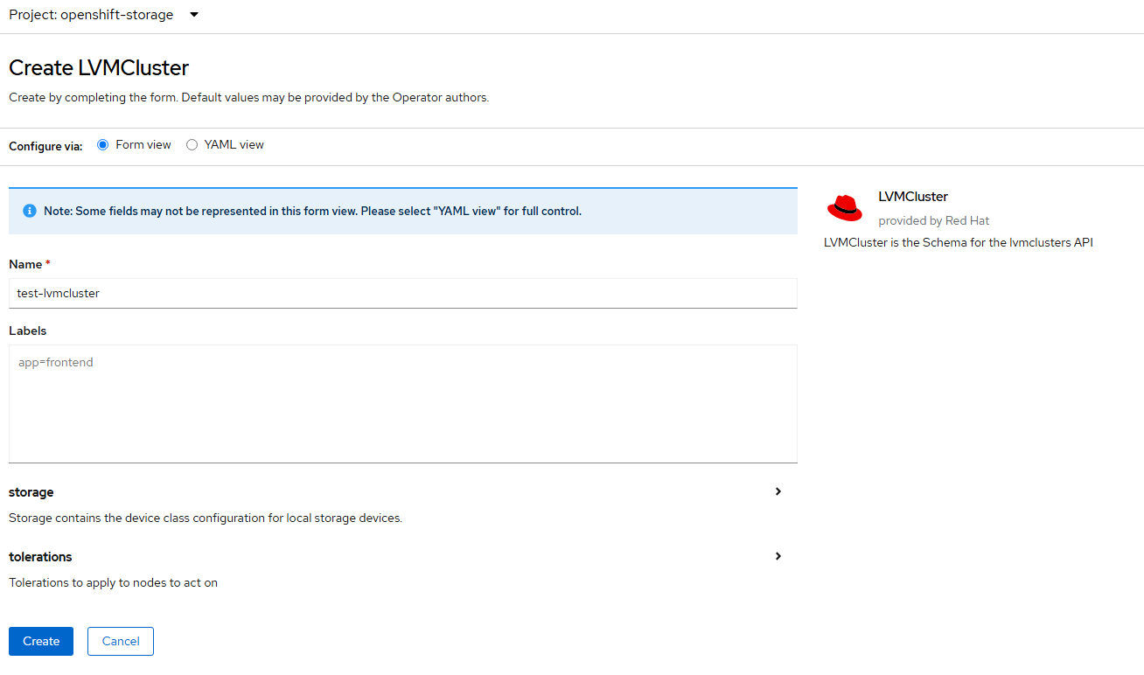Click the YAML view note banner text
This screenshot has width=1144, height=675.
click(x=313, y=211)
